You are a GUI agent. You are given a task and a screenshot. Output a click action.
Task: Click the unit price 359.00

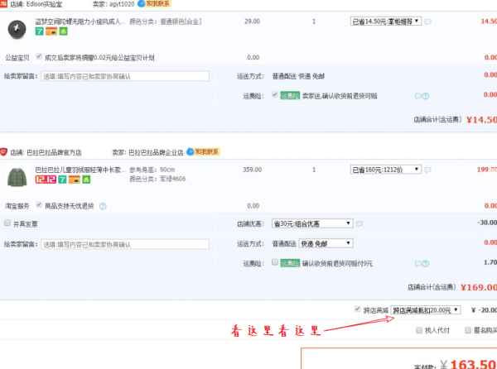[x=253, y=170]
